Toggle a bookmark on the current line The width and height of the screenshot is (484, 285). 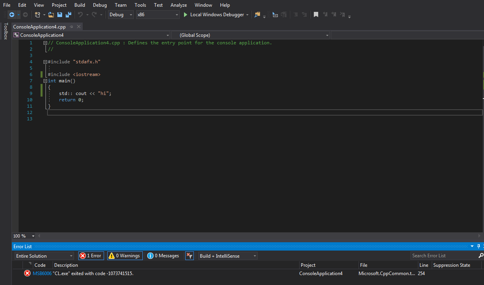tap(315, 14)
